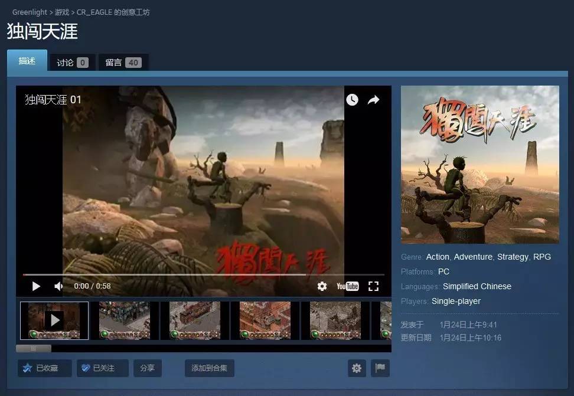Switch to the 描述 tab

click(x=27, y=60)
